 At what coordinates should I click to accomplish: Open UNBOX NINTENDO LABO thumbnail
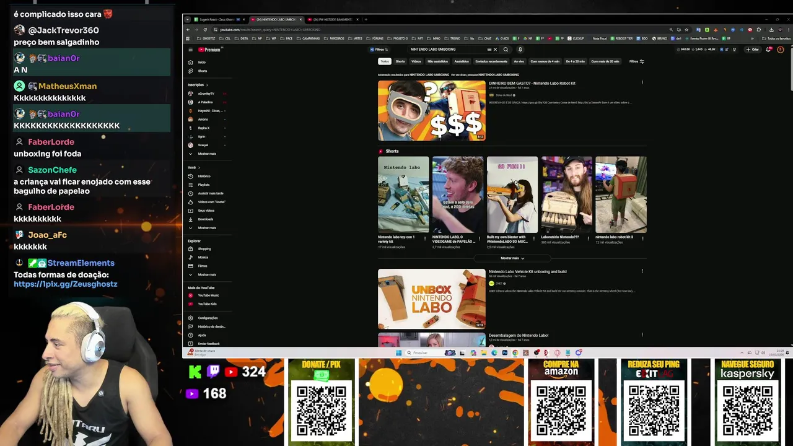point(432,299)
